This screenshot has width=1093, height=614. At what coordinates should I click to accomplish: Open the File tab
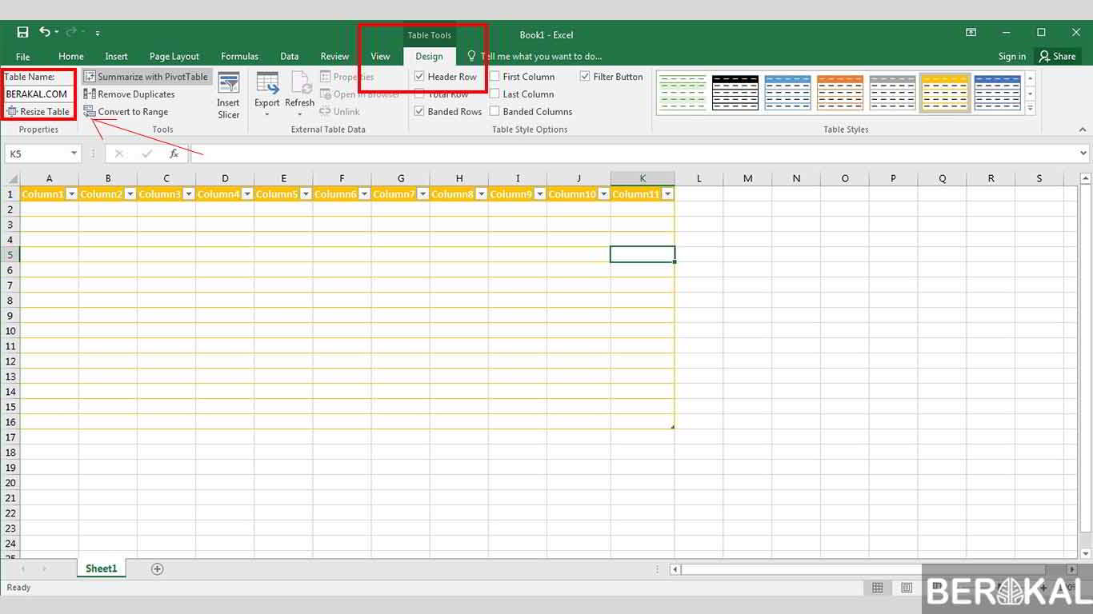click(23, 57)
